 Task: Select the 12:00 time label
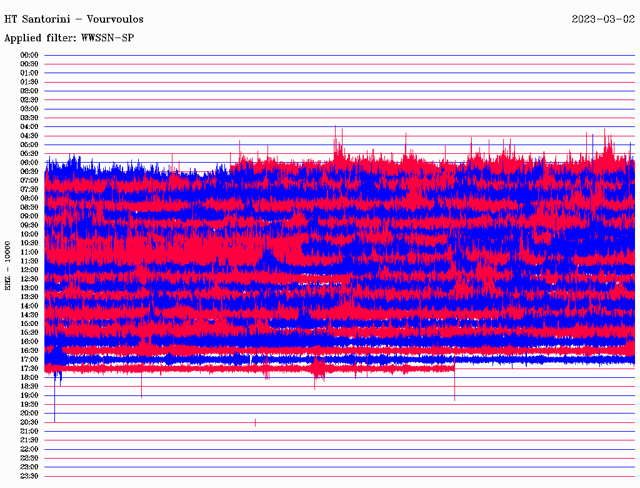click(x=29, y=270)
